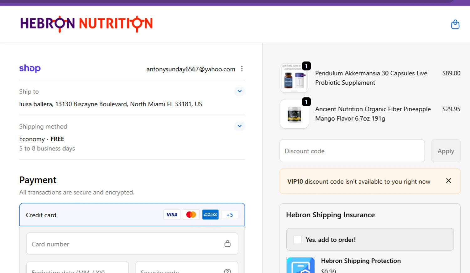
Task: Click the Hebron Shipping Protection icon
Action: coord(300,265)
